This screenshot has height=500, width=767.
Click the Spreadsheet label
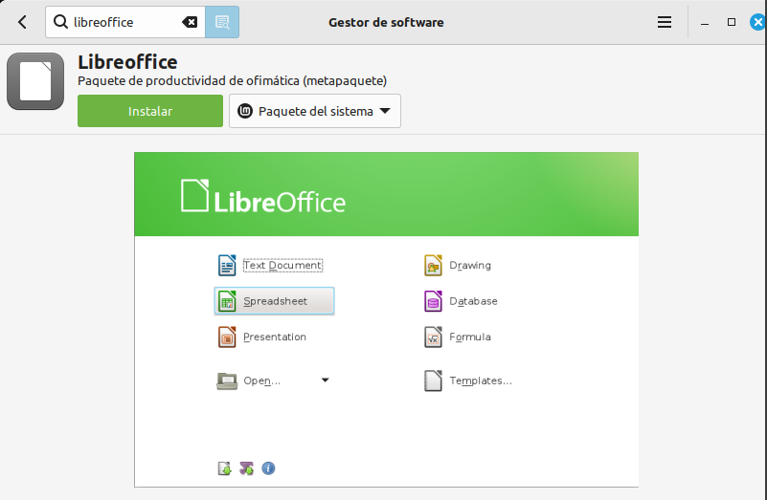(x=276, y=301)
